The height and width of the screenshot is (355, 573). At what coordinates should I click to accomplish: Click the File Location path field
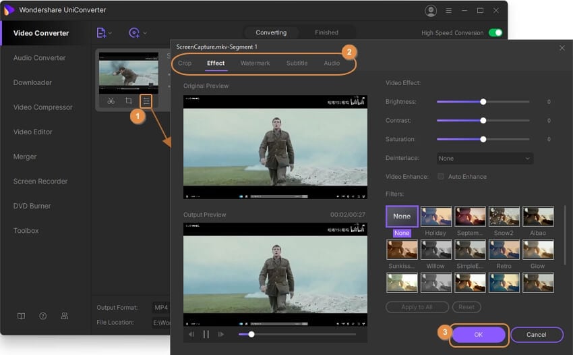tap(161, 323)
